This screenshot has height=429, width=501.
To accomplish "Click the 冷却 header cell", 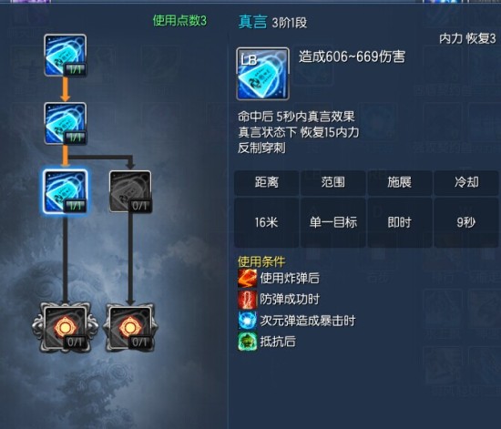I will pyautogui.click(x=466, y=182).
